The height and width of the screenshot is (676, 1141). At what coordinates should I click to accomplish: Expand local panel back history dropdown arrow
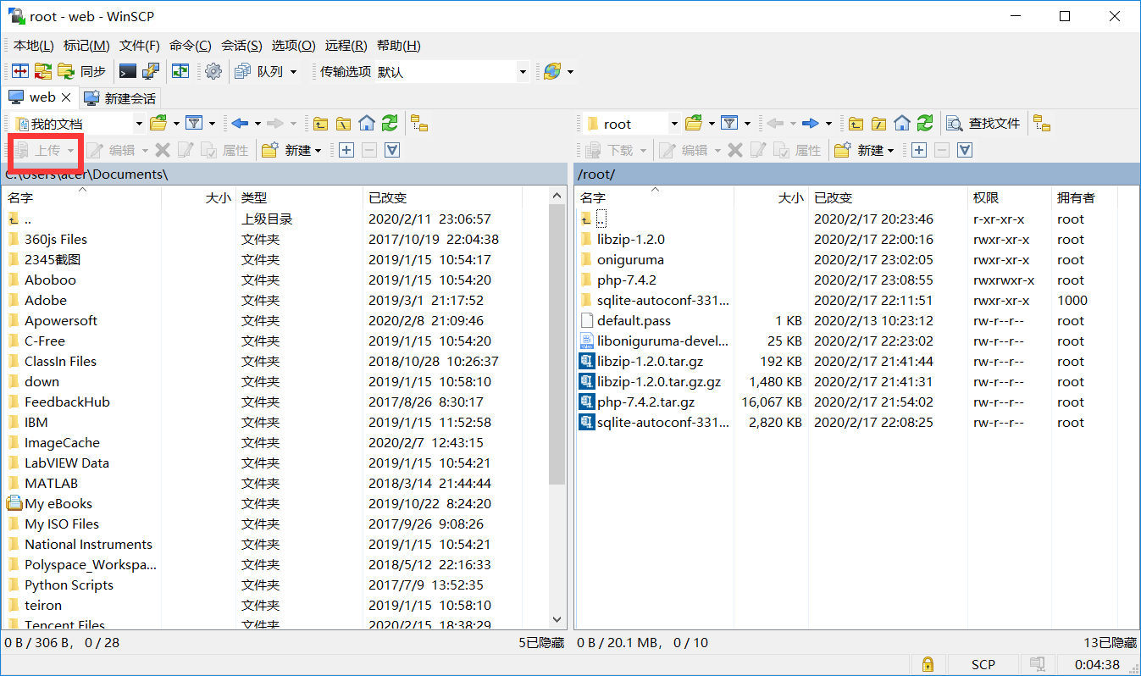[x=257, y=124]
